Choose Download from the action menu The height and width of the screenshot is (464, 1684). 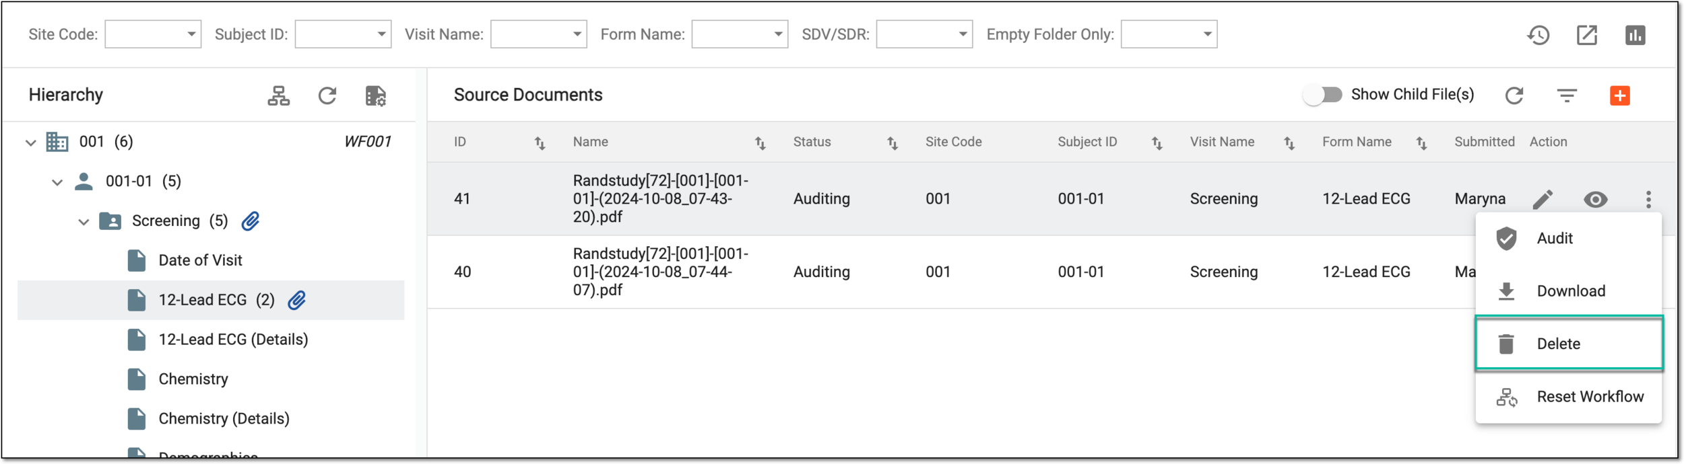[x=1568, y=291]
